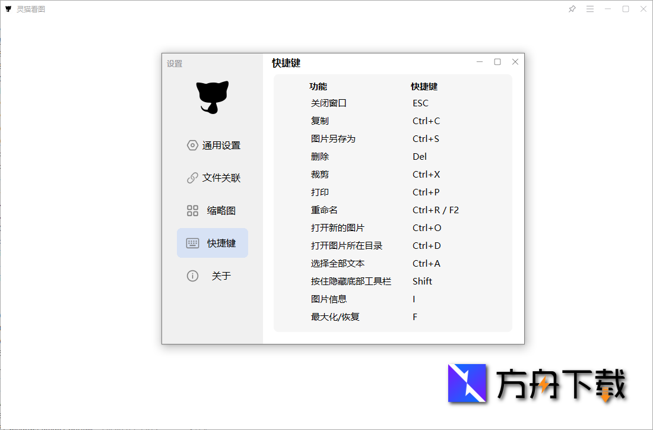This screenshot has height=430, width=653.
Task: Click the 灵猫看图 app icon top-left
Action: click(8, 8)
